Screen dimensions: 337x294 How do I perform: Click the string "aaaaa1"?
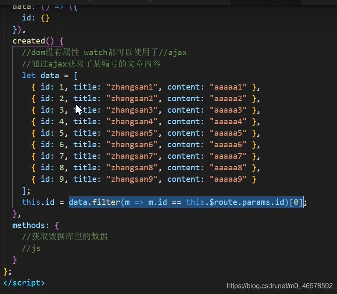pyautogui.click(x=228, y=87)
